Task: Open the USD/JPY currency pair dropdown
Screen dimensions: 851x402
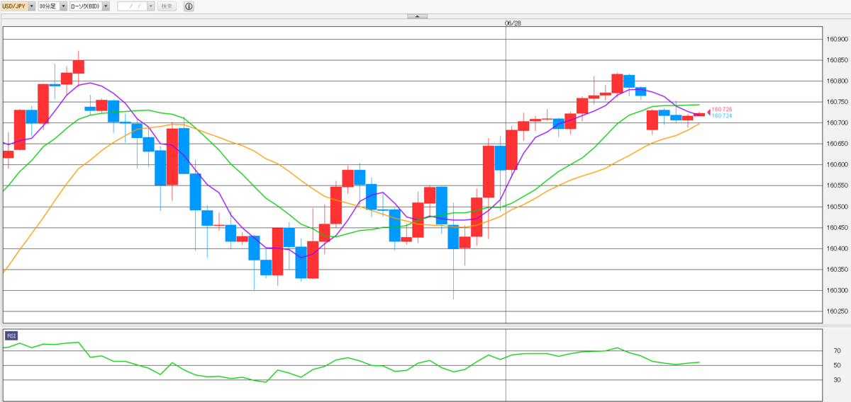Action: [18, 6]
